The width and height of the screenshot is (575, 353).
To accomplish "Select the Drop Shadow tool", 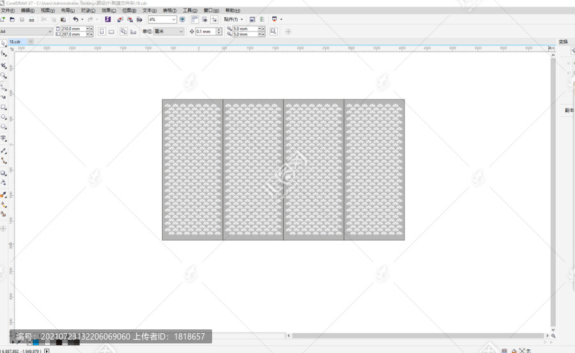I will 3,172.
